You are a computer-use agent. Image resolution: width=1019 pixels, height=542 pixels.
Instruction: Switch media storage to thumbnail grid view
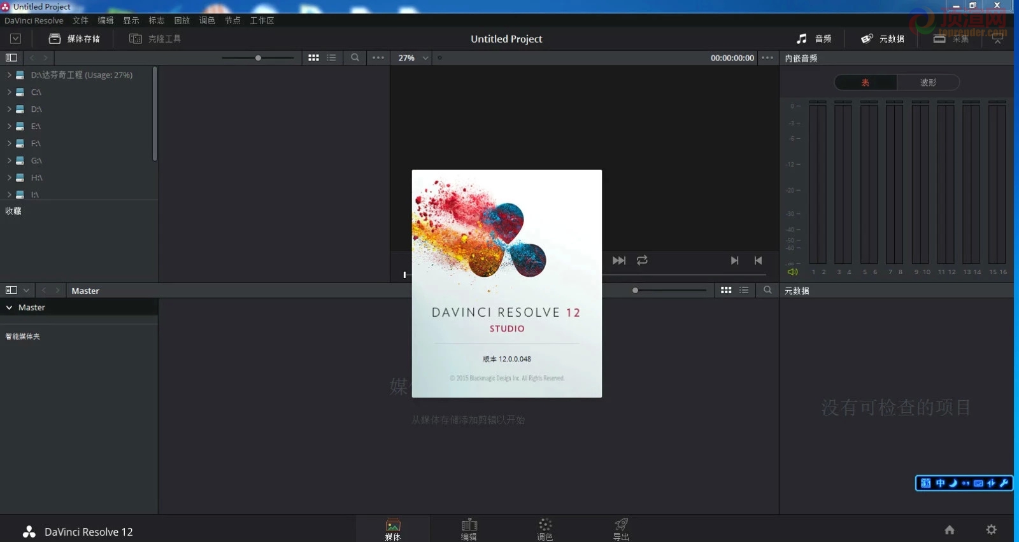tap(313, 57)
